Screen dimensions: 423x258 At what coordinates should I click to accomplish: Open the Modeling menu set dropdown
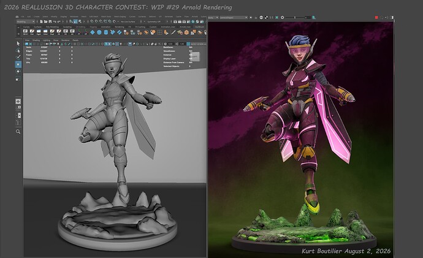[x=26, y=21]
